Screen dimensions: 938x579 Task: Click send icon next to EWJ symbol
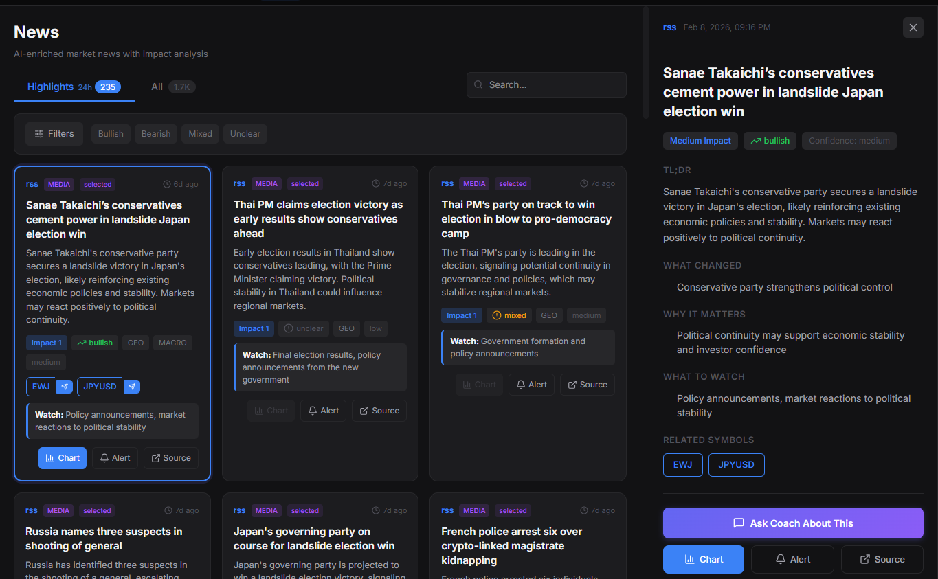click(x=65, y=387)
